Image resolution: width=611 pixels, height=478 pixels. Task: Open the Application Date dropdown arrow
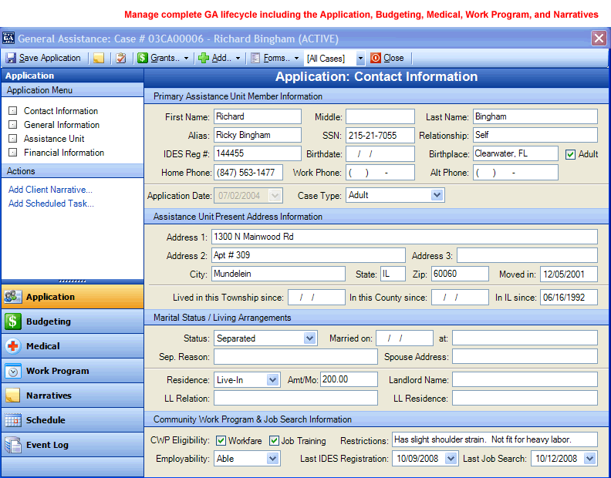(x=275, y=196)
